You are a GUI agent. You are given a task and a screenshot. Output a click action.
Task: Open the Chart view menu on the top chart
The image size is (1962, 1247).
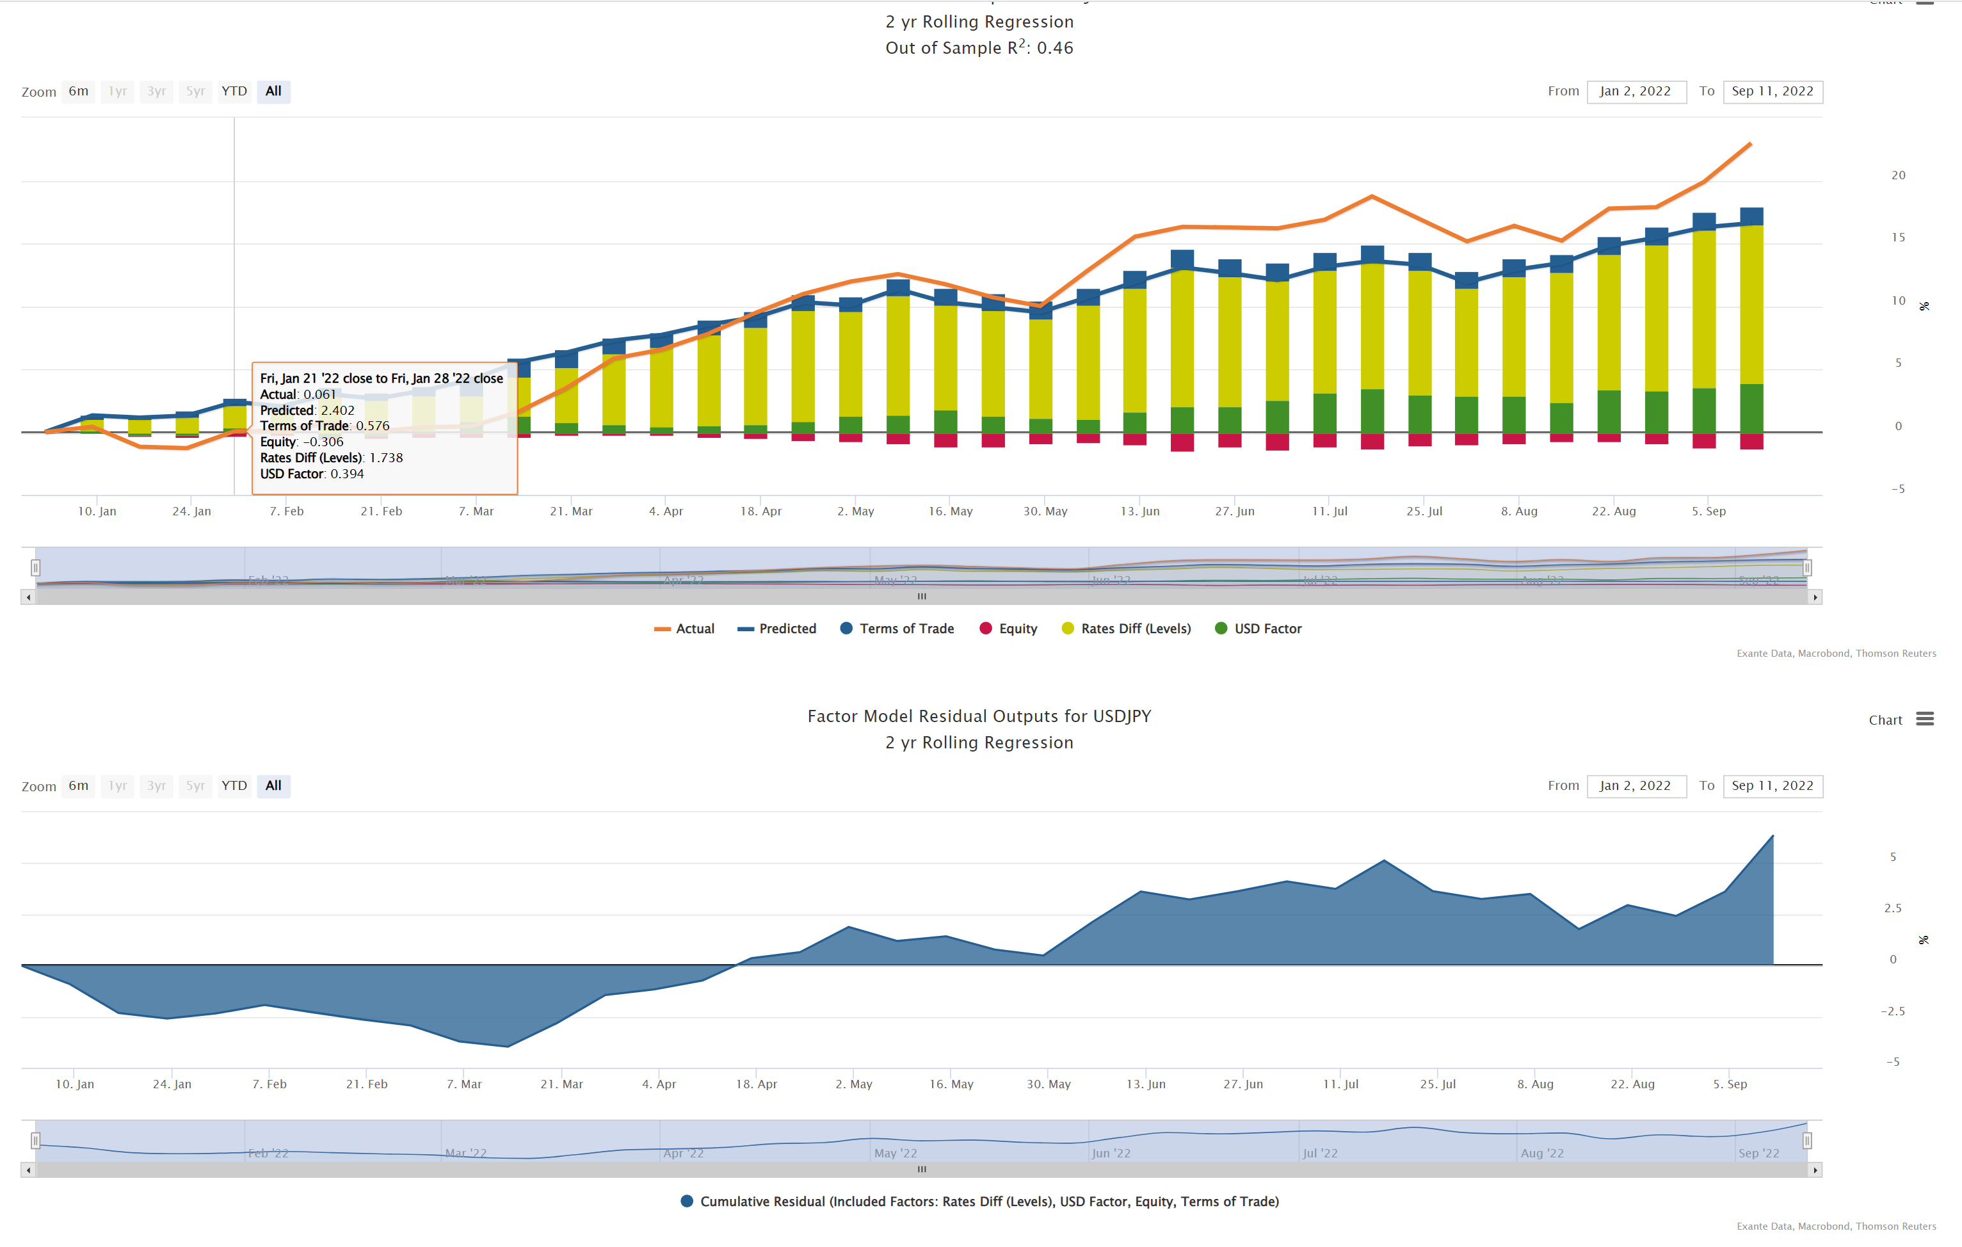[x=1885, y=3]
